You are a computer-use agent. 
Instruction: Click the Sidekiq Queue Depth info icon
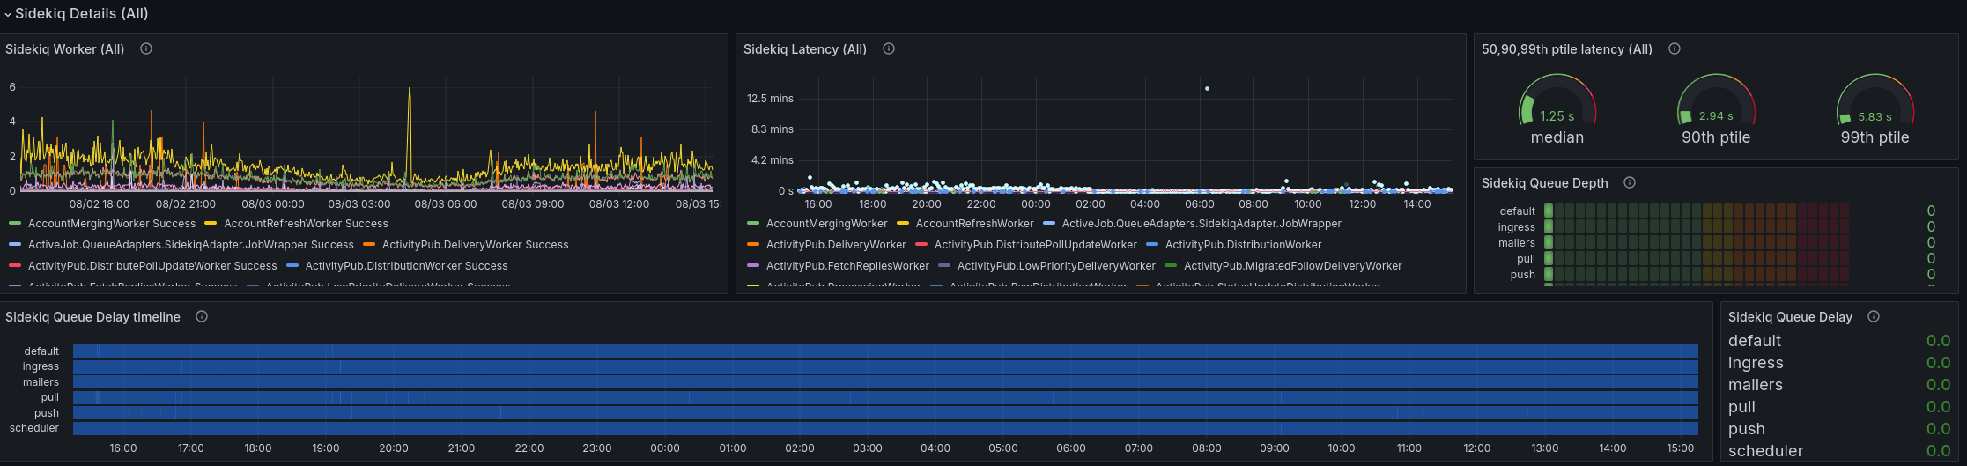click(x=1630, y=183)
